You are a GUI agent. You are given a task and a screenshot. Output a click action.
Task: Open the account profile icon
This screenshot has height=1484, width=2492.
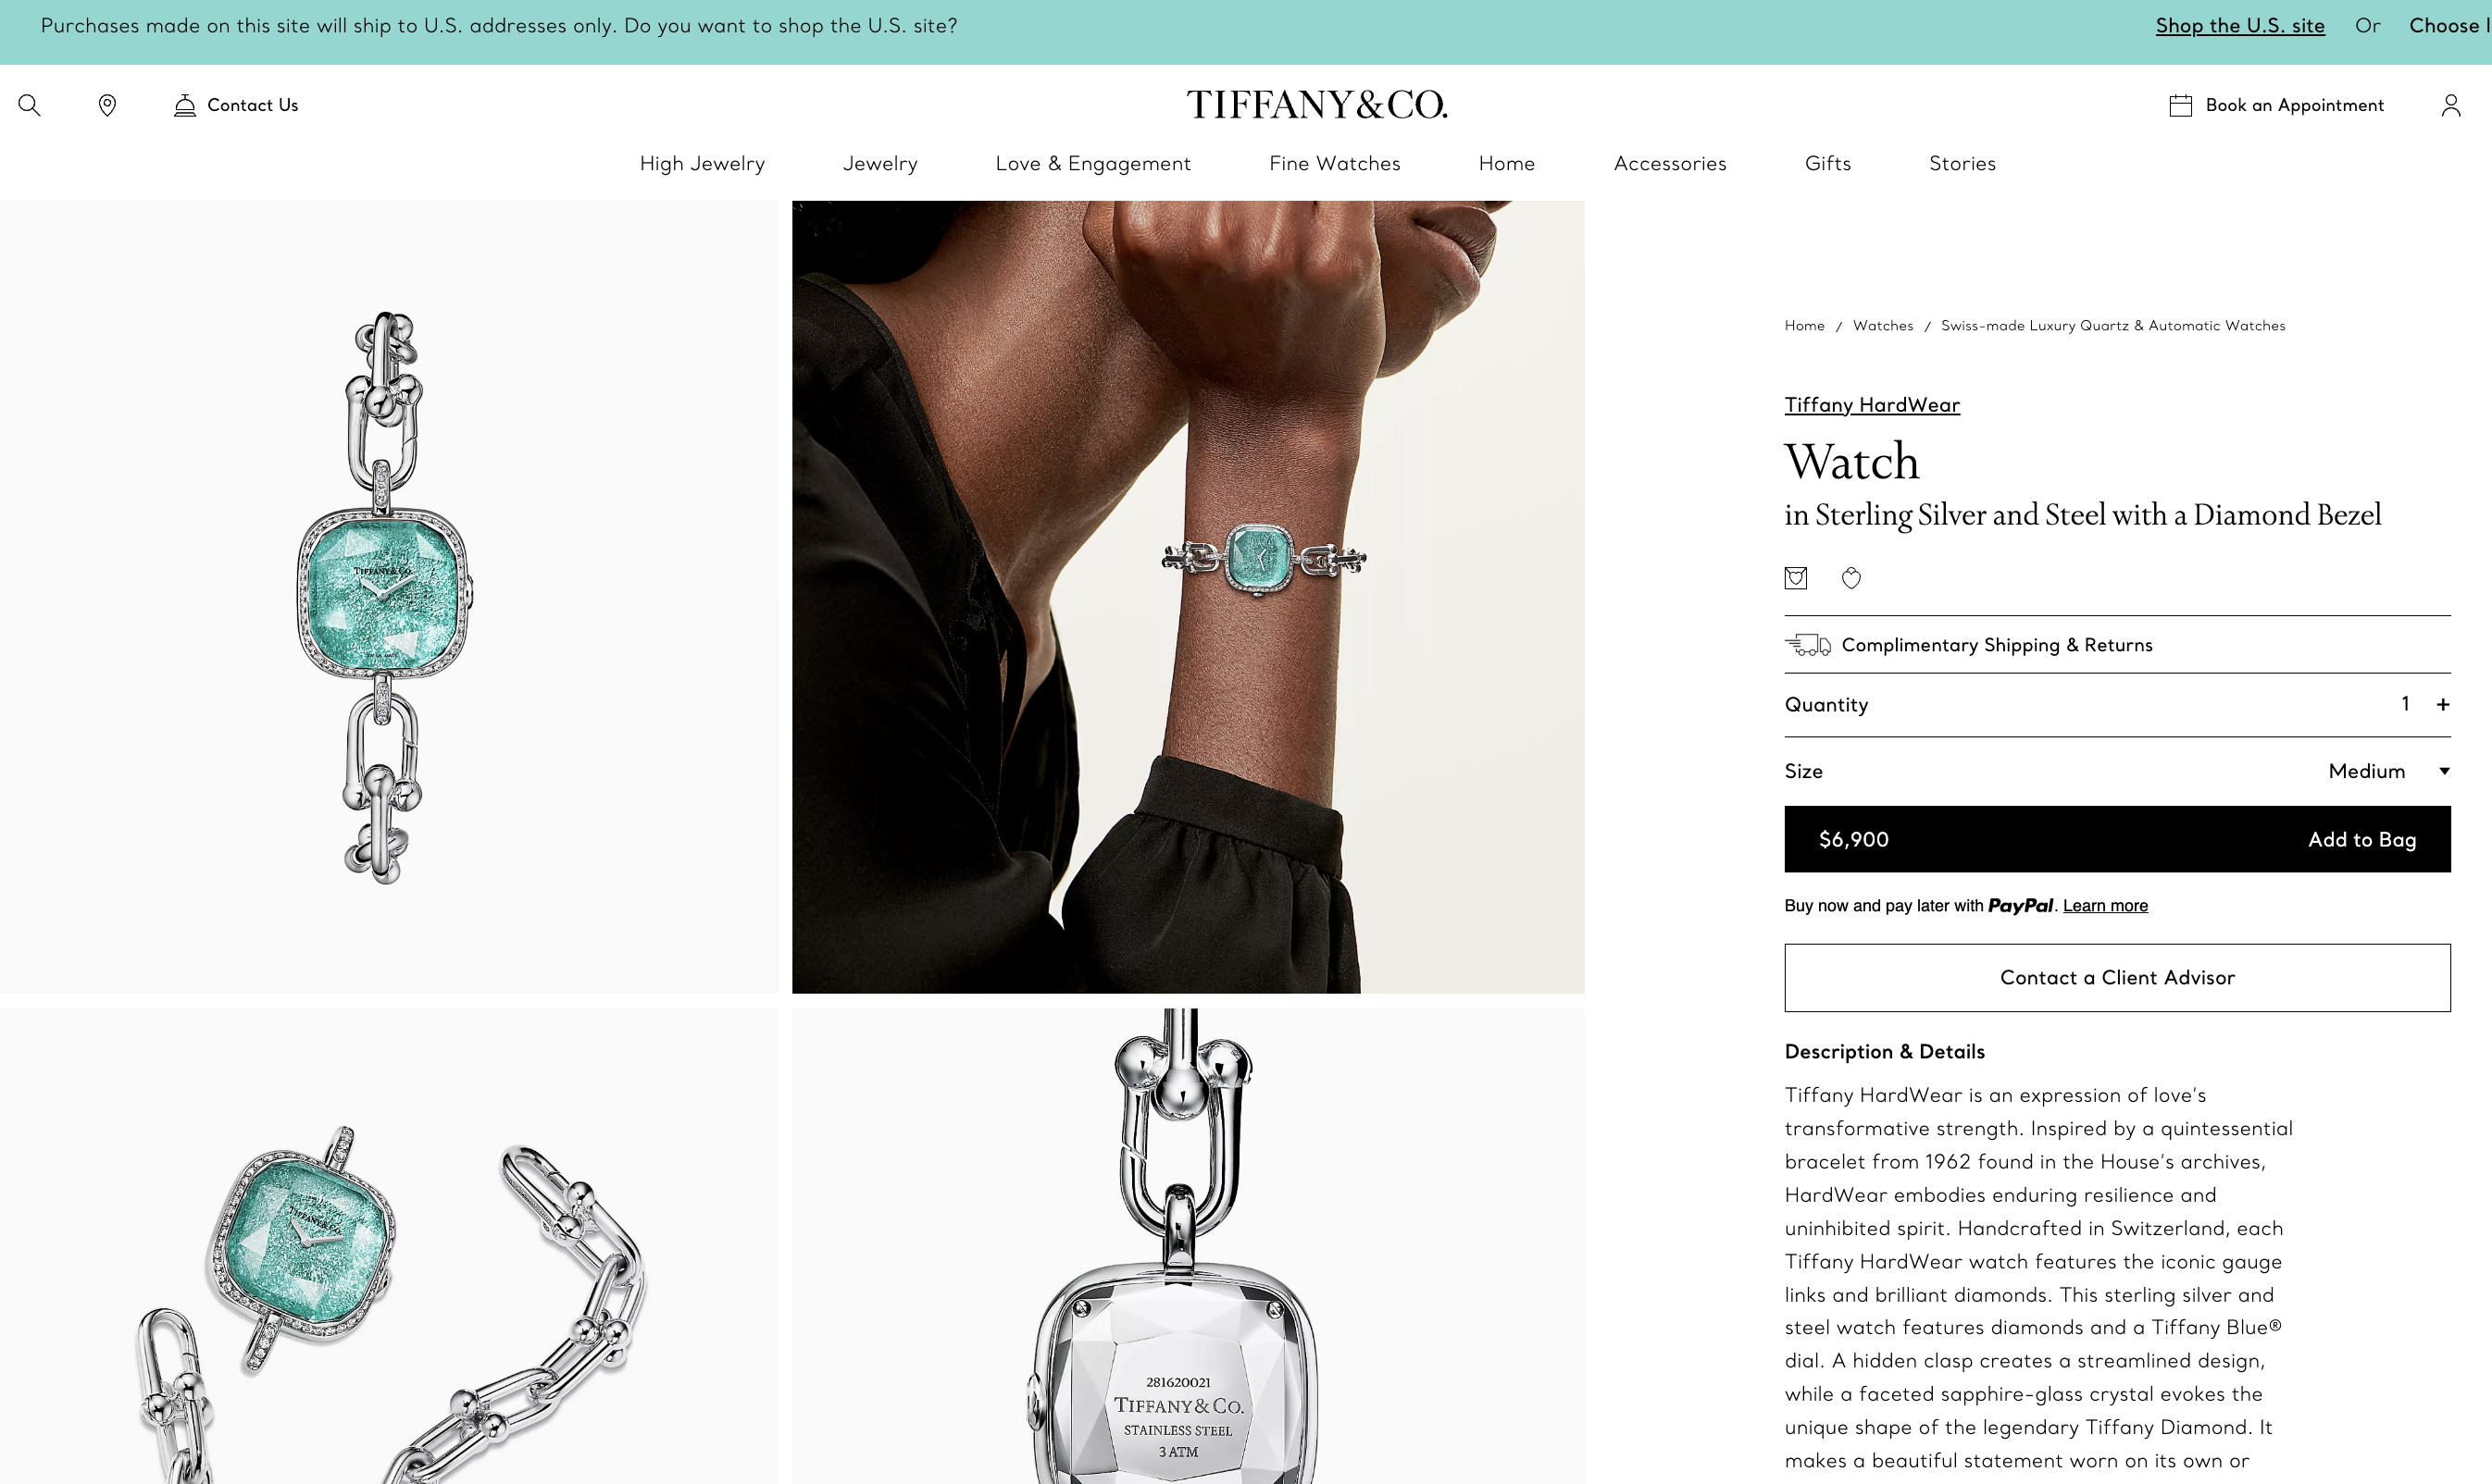pos(2450,105)
